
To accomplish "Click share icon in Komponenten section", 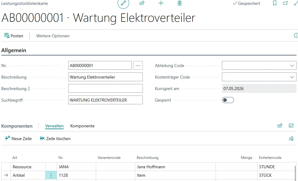I will point(280,126).
